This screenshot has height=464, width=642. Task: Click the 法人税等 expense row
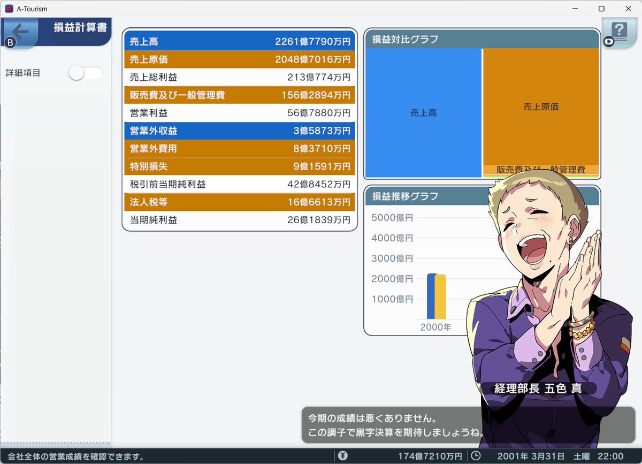(x=239, y=202)
